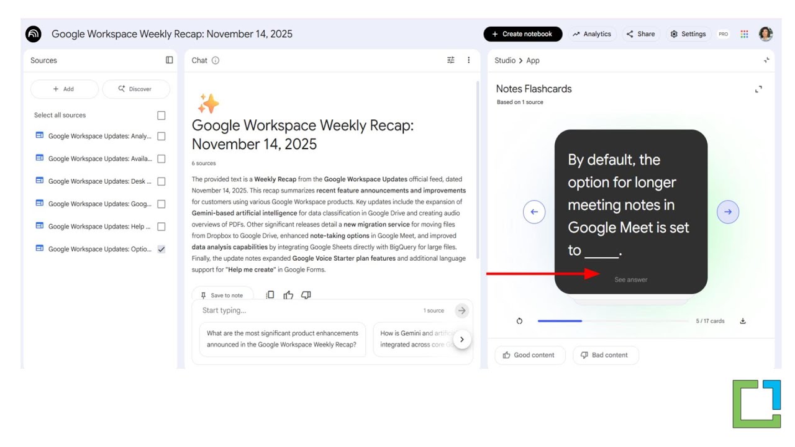Click the 6 sources label
Screen dimensions: 795x447
click(204, 163)
